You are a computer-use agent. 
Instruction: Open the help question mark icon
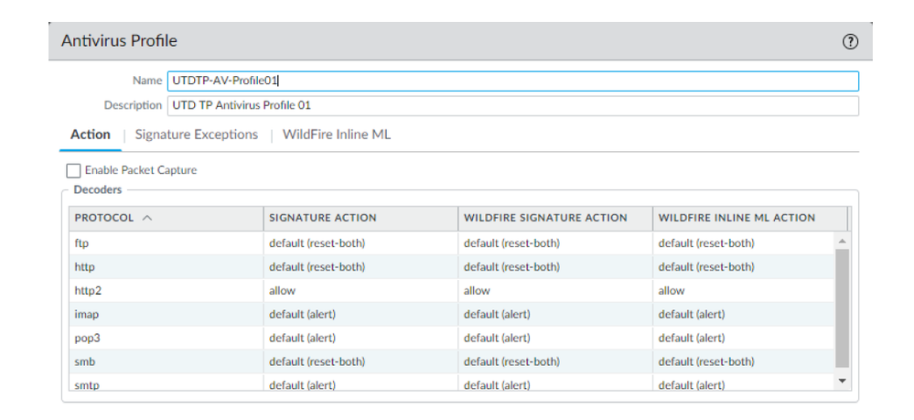point(850,41)
